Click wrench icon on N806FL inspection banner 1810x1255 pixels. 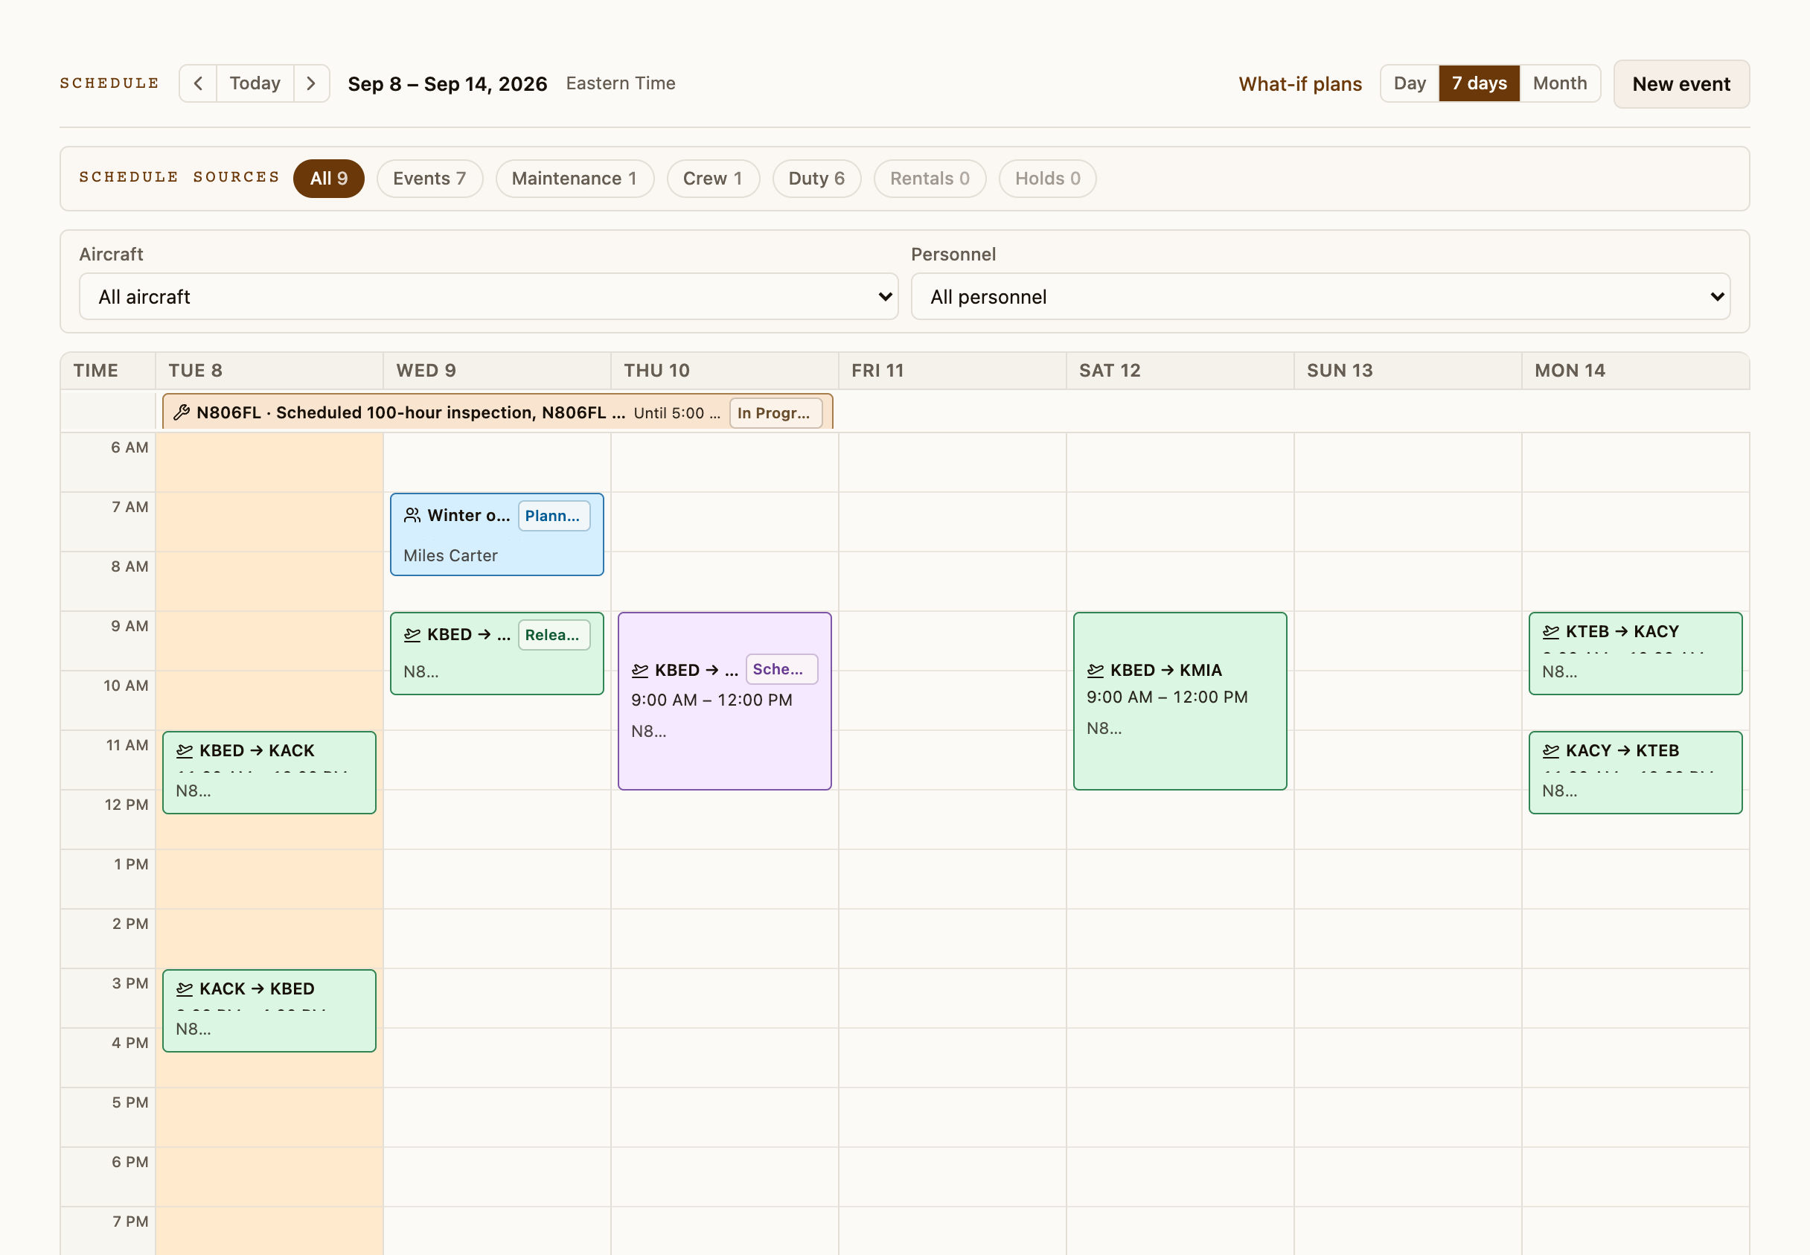[x=182, y=412]
